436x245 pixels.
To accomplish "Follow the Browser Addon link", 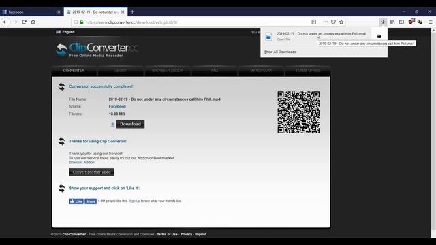I will [x=82, y=162].
